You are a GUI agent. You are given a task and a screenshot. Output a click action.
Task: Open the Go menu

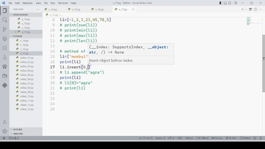coord(46,3)
